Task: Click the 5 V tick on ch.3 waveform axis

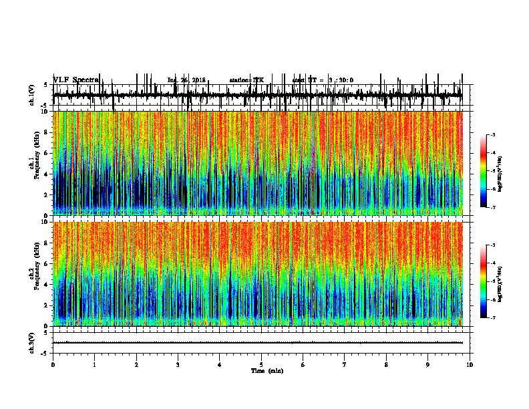Action: coord(45,333)
